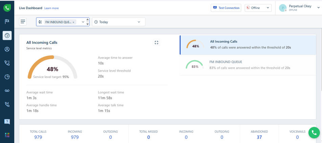Open the Today date range dropdown
Viewport: 322px width, 143px height.
click(x=118, y=22)
